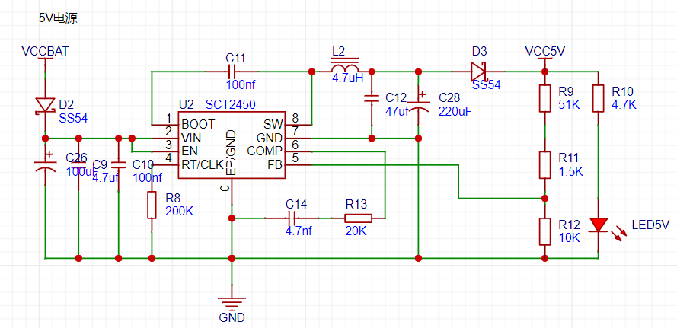The image size is (677, 328).
Task: Select the C11 capacitor symbol
Action: pos(232,72)
